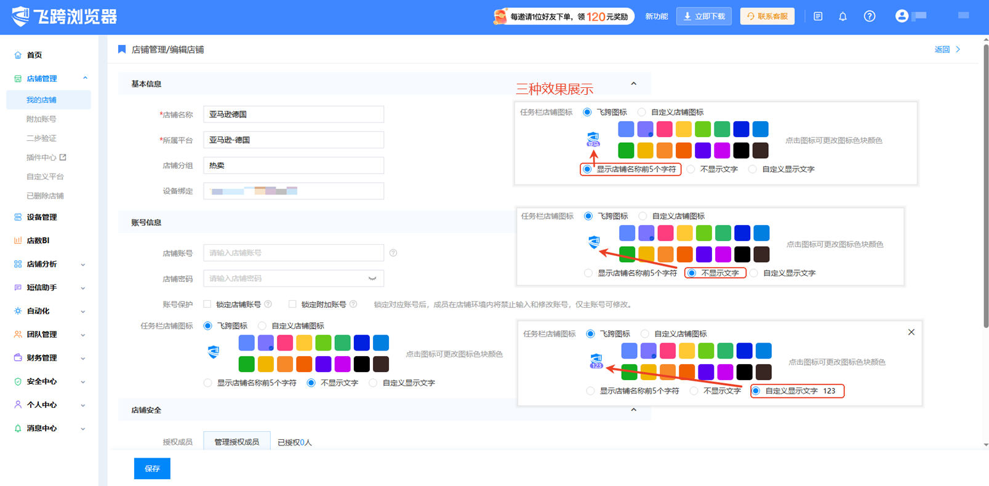Click the help icon after 锁定店铺账号
Image resolution: width=989 pixels, height=486 pixels.
268,305
